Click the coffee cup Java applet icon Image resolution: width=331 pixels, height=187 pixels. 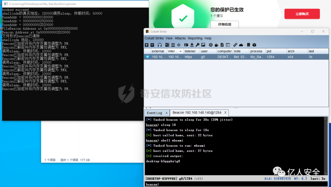216,45
